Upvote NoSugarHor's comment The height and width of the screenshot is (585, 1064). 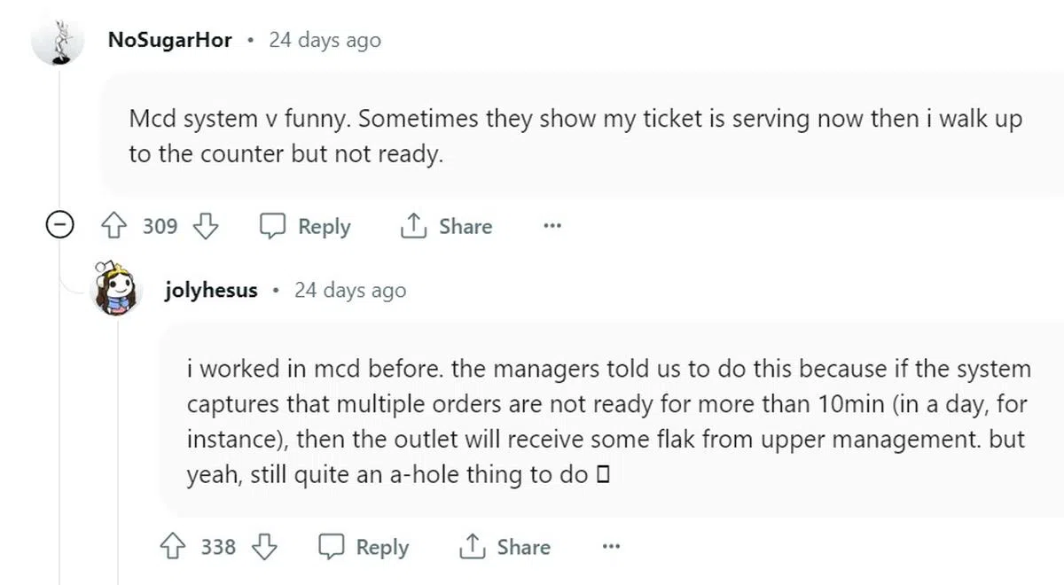113,227
